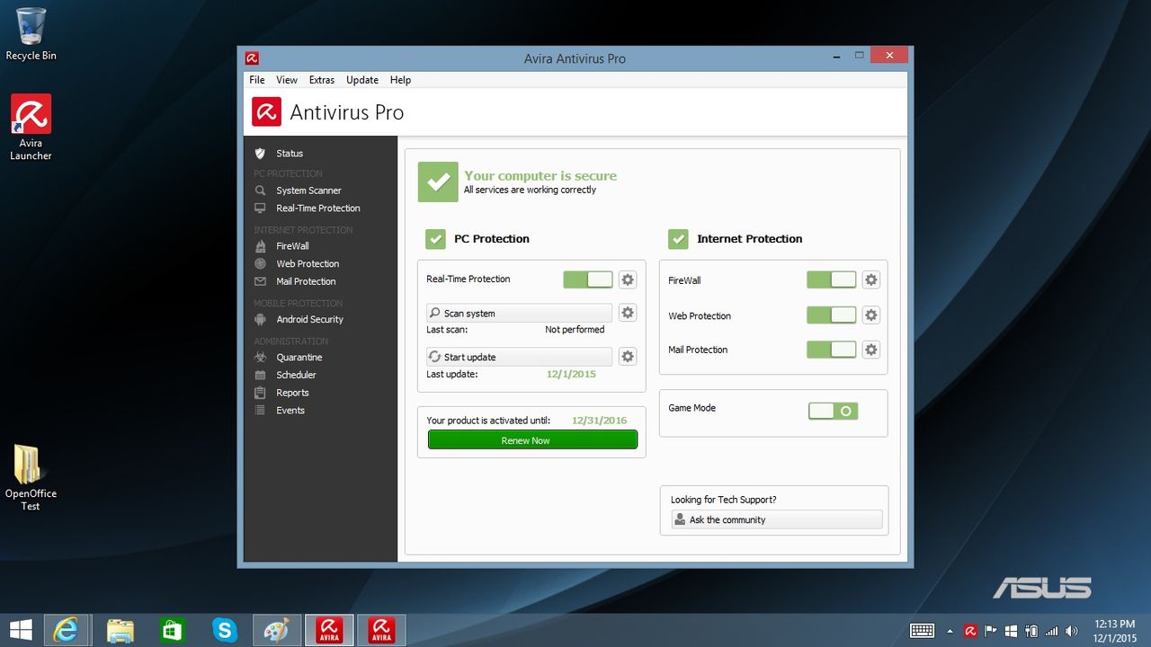
Task: Open Real-Time Protection settings gear
Action: coord(628,279)
